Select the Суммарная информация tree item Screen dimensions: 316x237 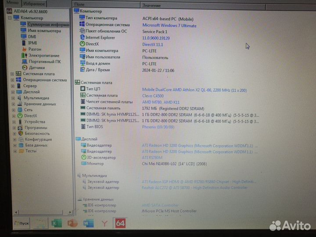(48, 25)
